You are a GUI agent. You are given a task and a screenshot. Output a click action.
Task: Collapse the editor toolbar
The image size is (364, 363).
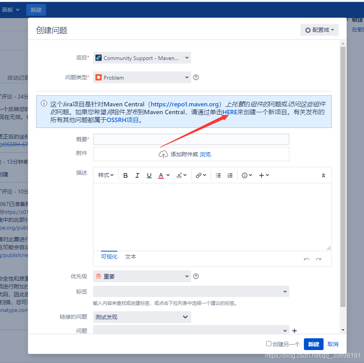324,175
